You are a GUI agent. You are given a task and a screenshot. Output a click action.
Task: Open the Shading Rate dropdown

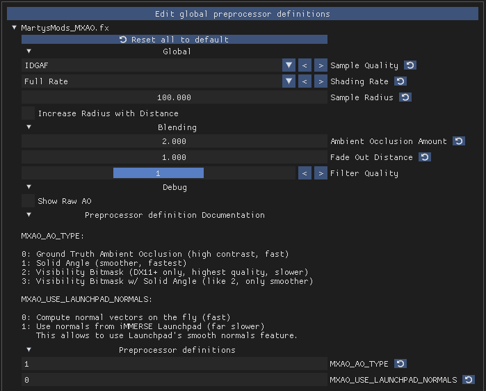(289, 81)
